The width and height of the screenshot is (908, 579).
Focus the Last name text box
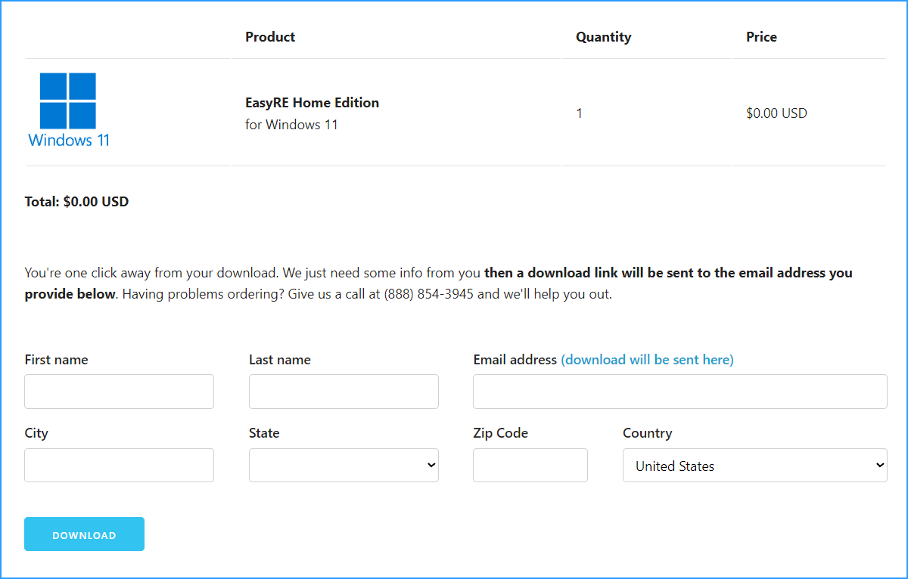tap(344, 392)
